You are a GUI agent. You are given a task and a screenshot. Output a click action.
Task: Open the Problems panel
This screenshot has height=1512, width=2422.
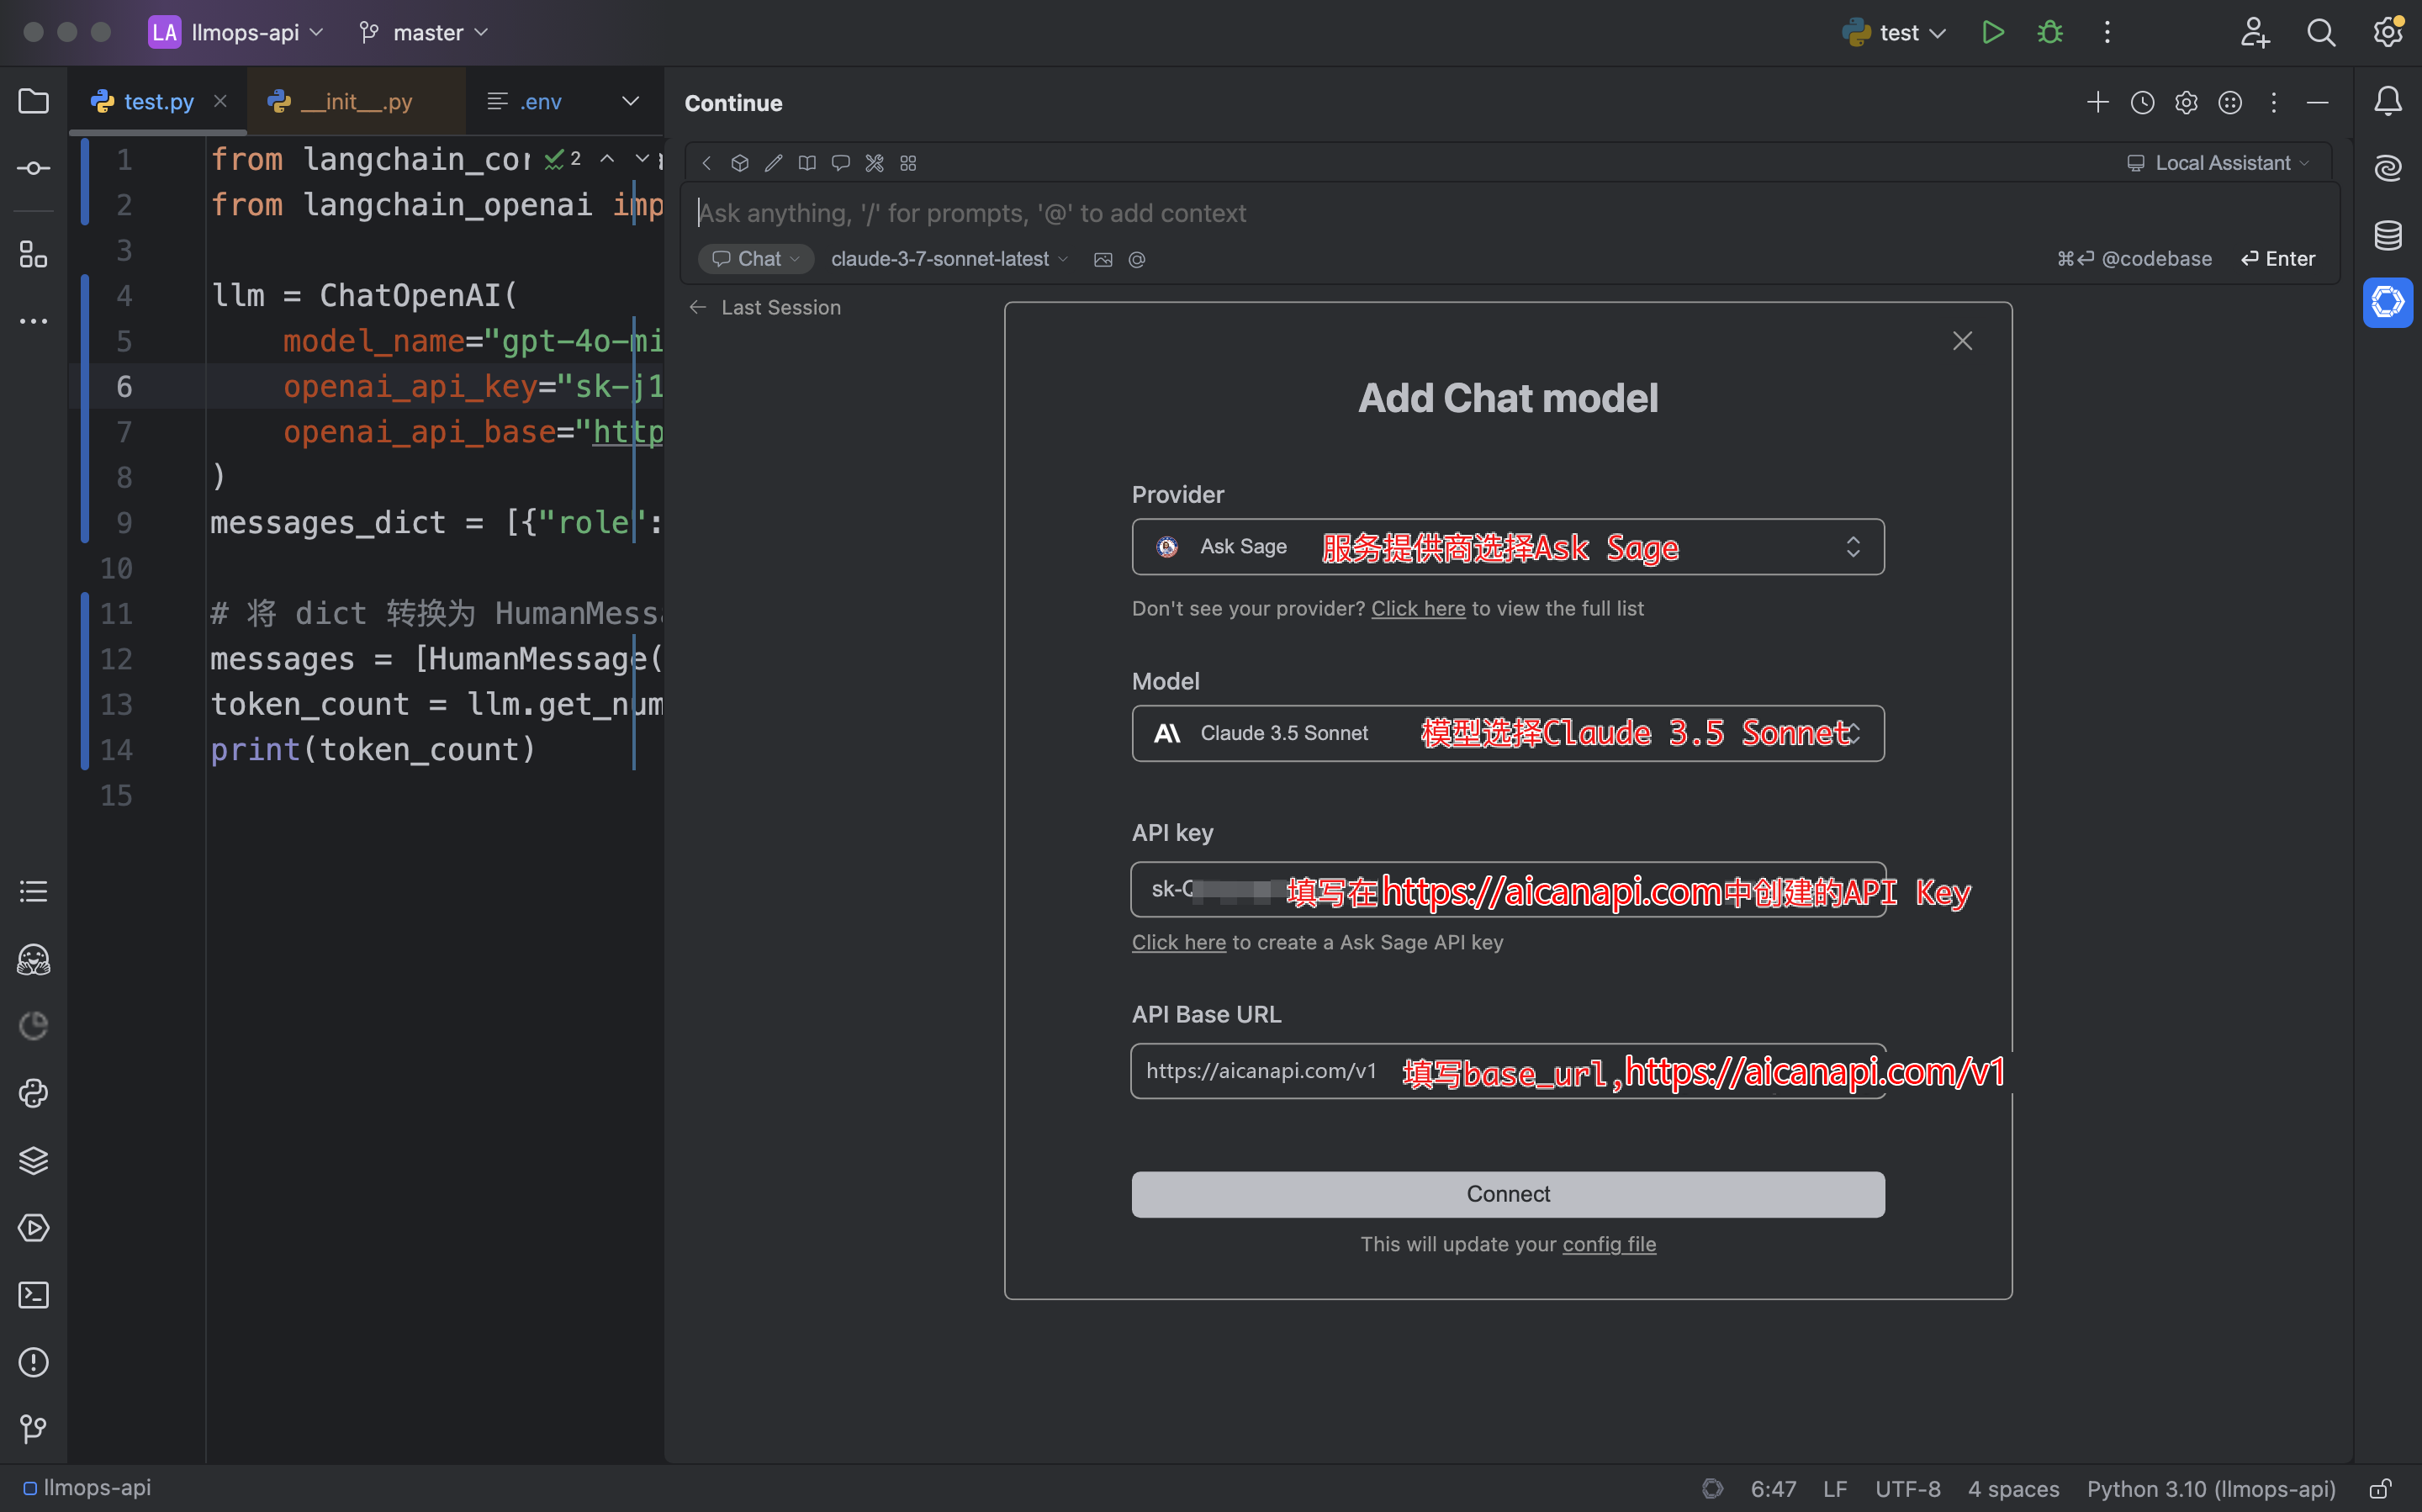[x=33, y=1362]
